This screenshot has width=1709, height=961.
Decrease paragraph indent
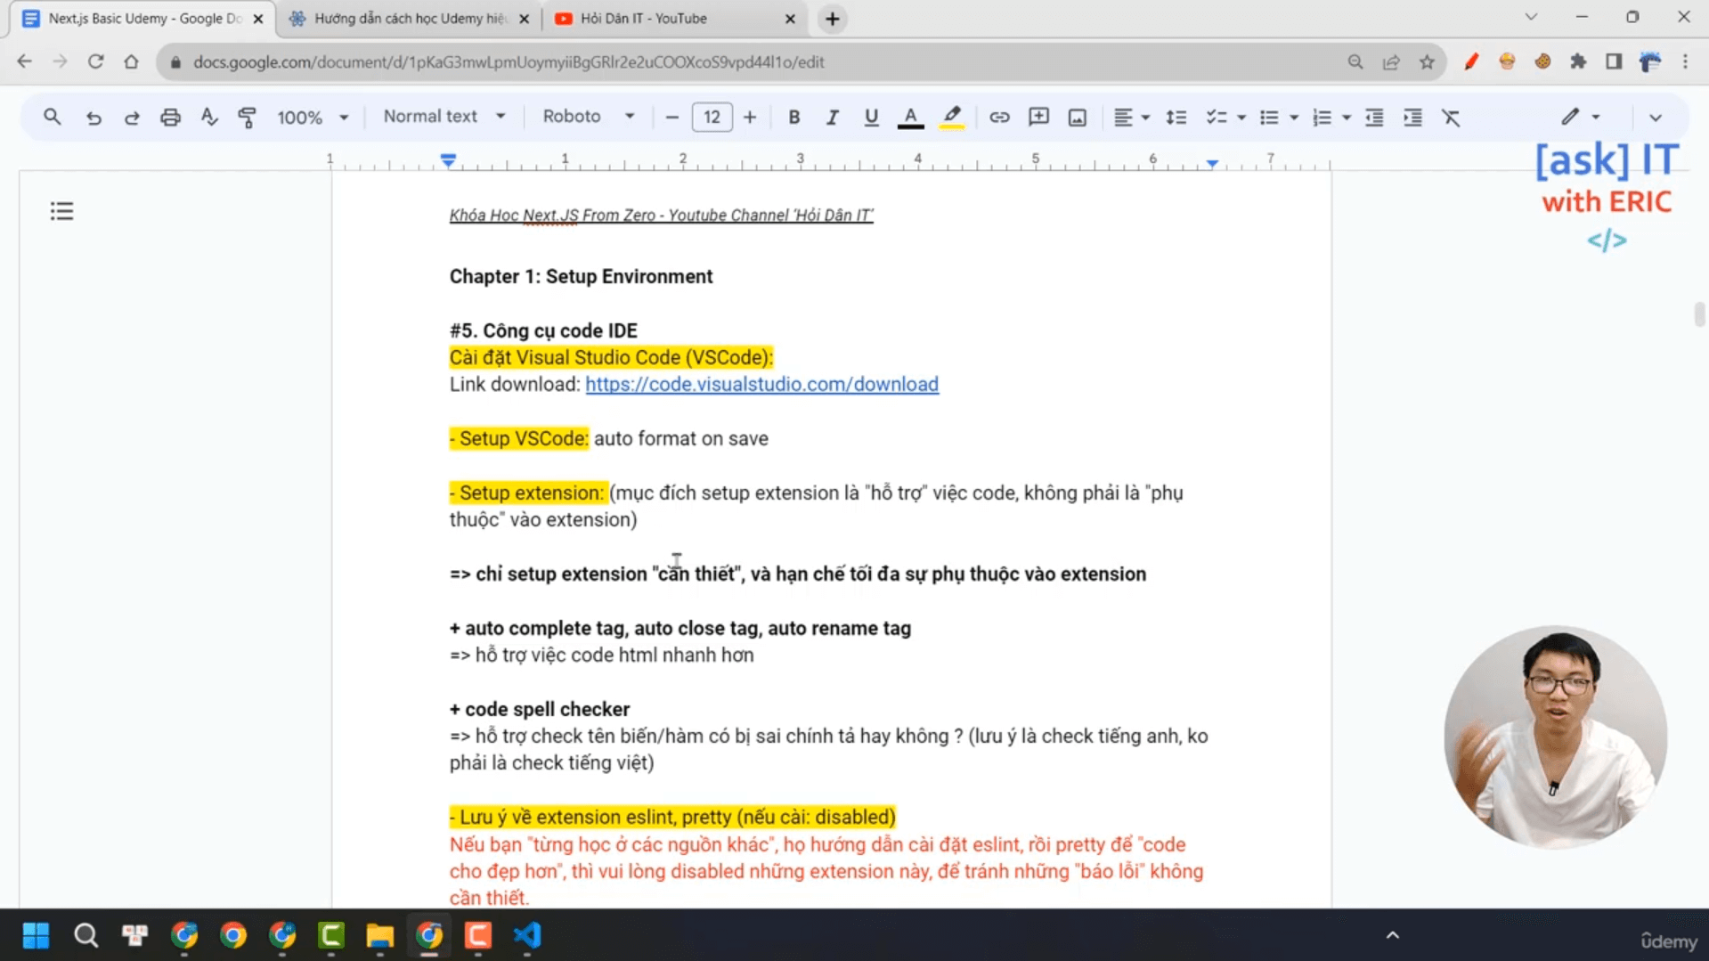coord(1374,117)
